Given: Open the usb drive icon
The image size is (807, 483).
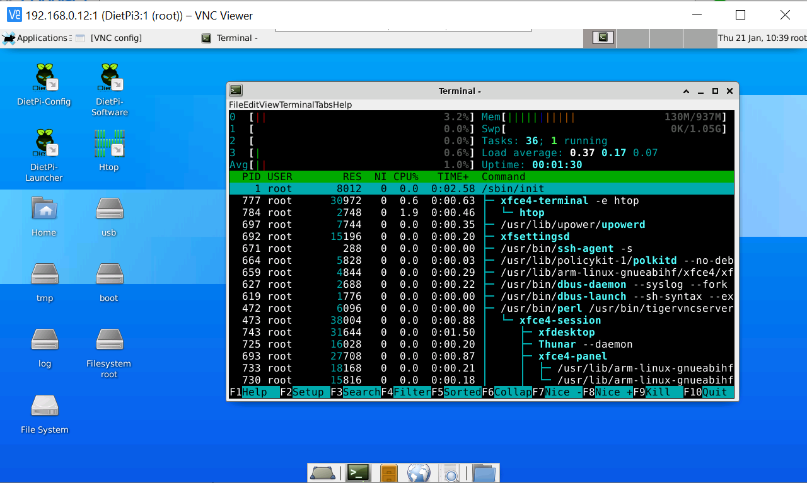Looking at the screenshot, I should (109, 210).
